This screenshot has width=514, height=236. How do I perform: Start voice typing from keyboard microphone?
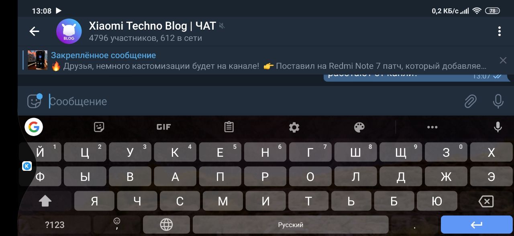pyautogui.click(x=498, y=127)
